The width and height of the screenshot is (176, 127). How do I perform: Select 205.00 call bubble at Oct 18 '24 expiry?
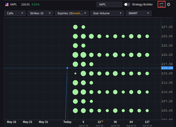pyautogui.click(x=147, y=111)
